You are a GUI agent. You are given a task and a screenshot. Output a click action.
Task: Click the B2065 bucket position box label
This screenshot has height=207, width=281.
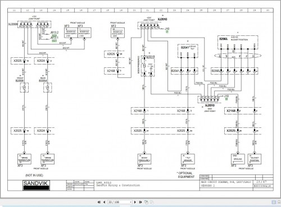(x=223, y=39)
